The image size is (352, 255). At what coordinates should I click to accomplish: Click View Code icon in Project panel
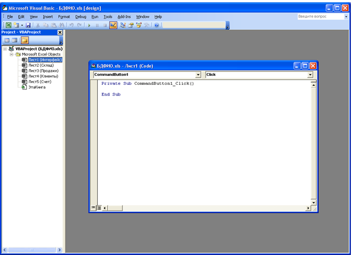(x=7, y=40)
